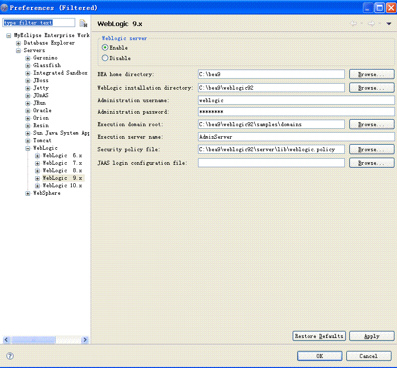Select the Enable radio button

(105, 48)
